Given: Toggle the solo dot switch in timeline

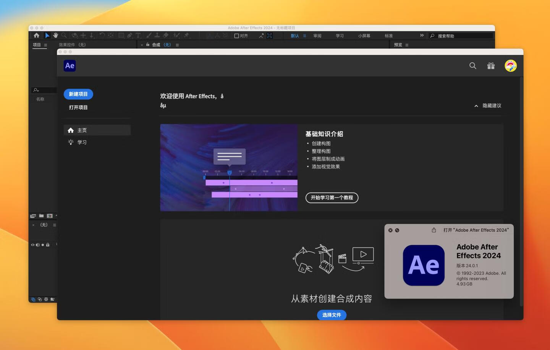Looking at the screenshot, I should (x=43, y=245).
